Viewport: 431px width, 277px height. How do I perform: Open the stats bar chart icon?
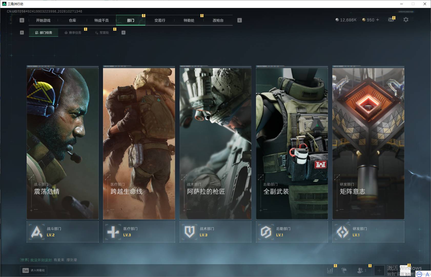pyautogui.click(x=330, y=270)
